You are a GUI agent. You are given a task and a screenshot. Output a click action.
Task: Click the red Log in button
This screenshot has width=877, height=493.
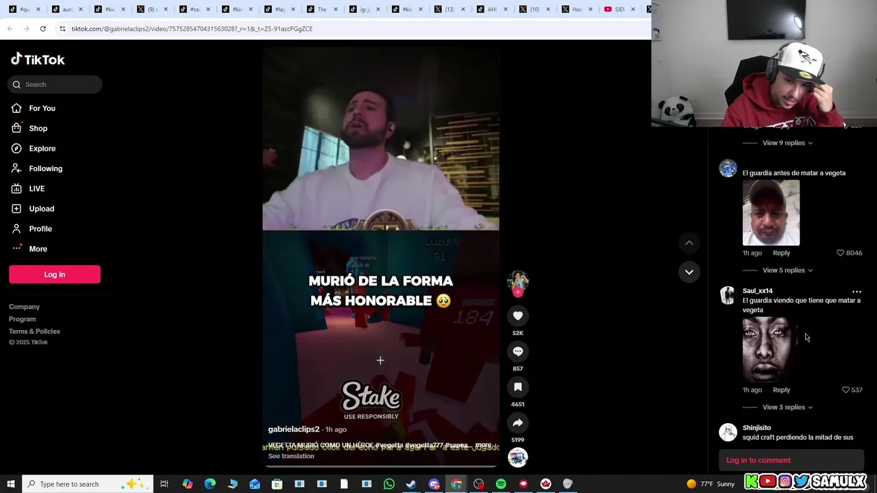[x=55, y=275]
